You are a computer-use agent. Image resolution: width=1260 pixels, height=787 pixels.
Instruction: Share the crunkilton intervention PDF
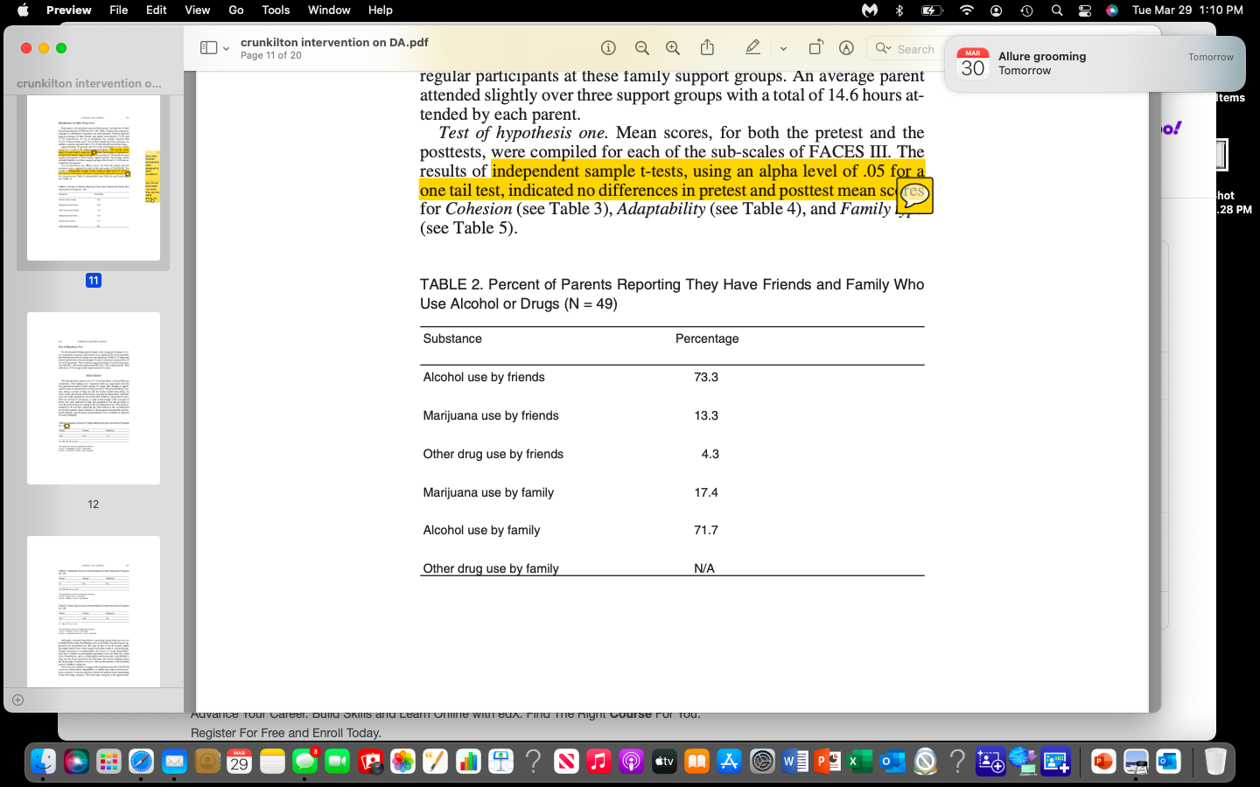(707, 47)
